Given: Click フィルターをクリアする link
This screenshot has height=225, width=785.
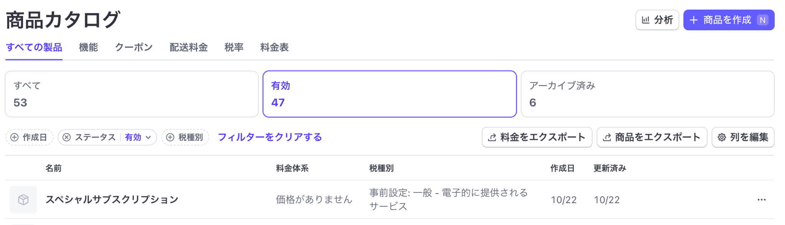Looking at the screenshot, I should click(270, 137).
